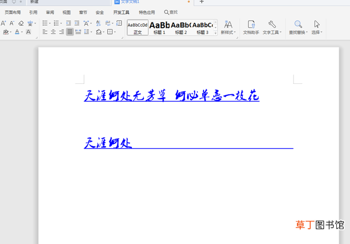Center the paragraph text
350x244 pixels.
pos(54,32)
